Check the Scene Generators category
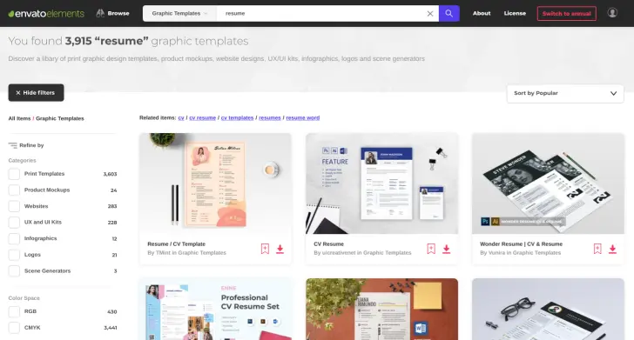This screenshot has height=340, width=634. [14, 271]
